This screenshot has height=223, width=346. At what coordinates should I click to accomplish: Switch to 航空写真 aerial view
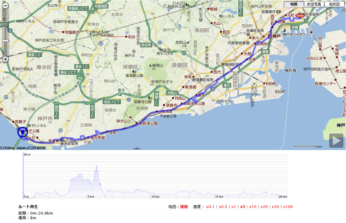pyautogui.click(x=314, y=4)
